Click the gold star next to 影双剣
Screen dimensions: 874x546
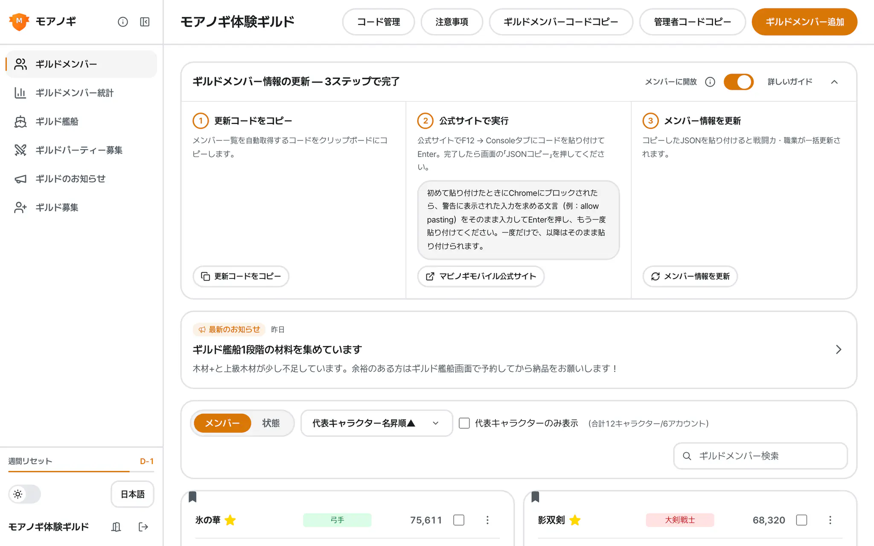(575, 520)
